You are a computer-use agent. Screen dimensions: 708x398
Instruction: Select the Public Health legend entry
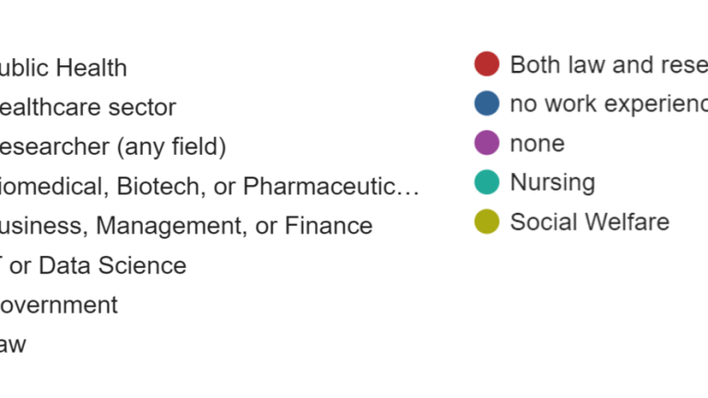click(64, 68)
